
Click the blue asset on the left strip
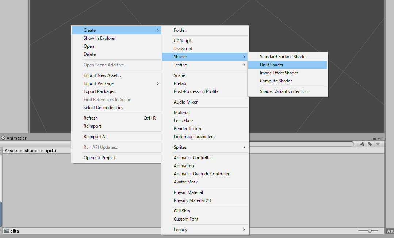pos(1,214)
